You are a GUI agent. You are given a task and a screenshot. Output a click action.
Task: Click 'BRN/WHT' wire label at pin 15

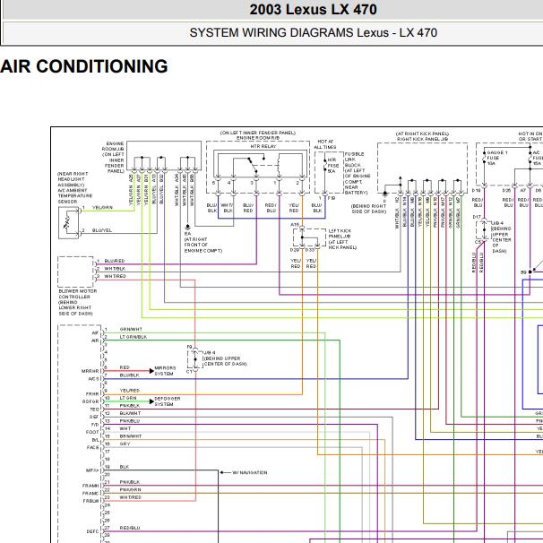[x=131, y=436]
